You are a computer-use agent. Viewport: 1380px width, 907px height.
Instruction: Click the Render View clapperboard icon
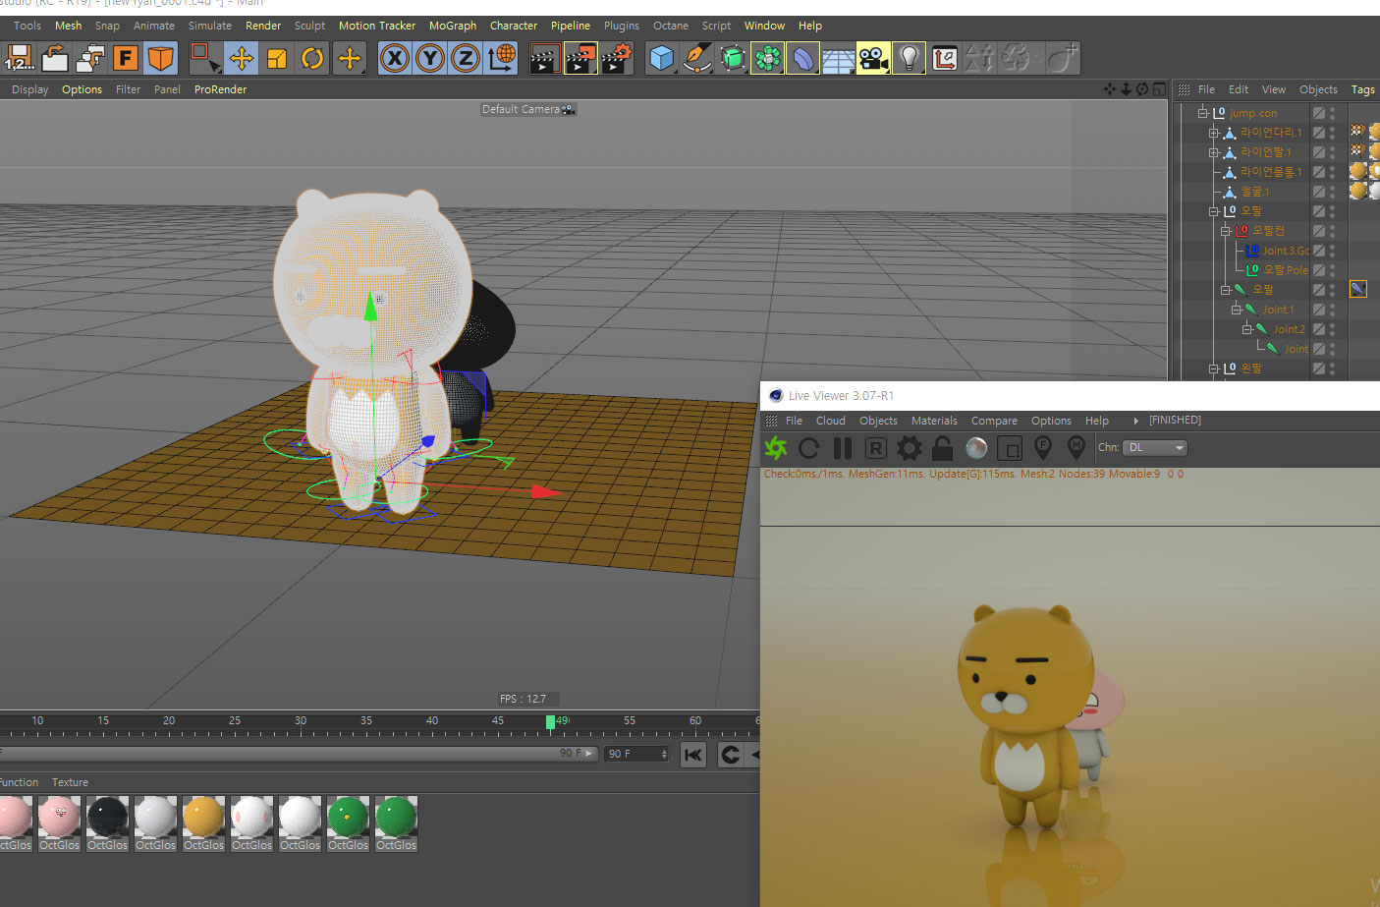[544, 59]
